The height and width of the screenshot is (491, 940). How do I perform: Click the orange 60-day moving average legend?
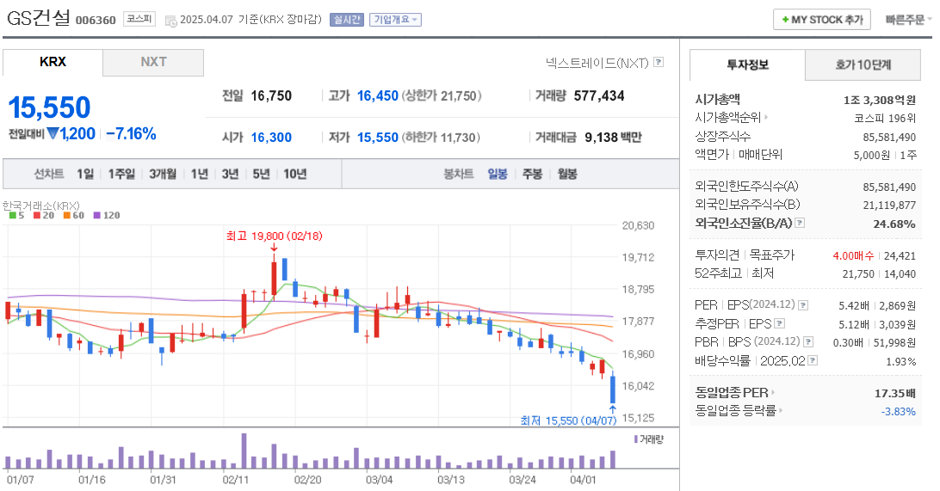(74, 216)
